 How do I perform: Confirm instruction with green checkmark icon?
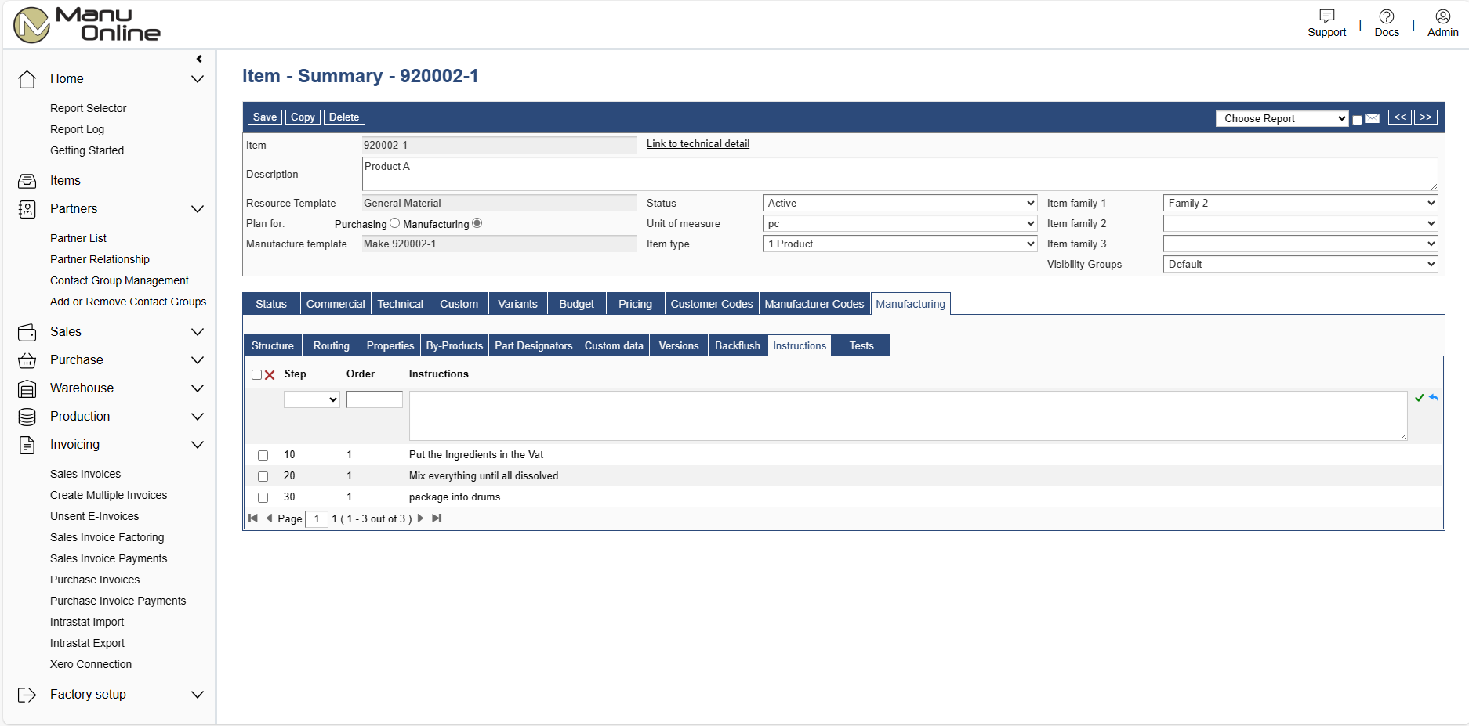[1419, 398]
